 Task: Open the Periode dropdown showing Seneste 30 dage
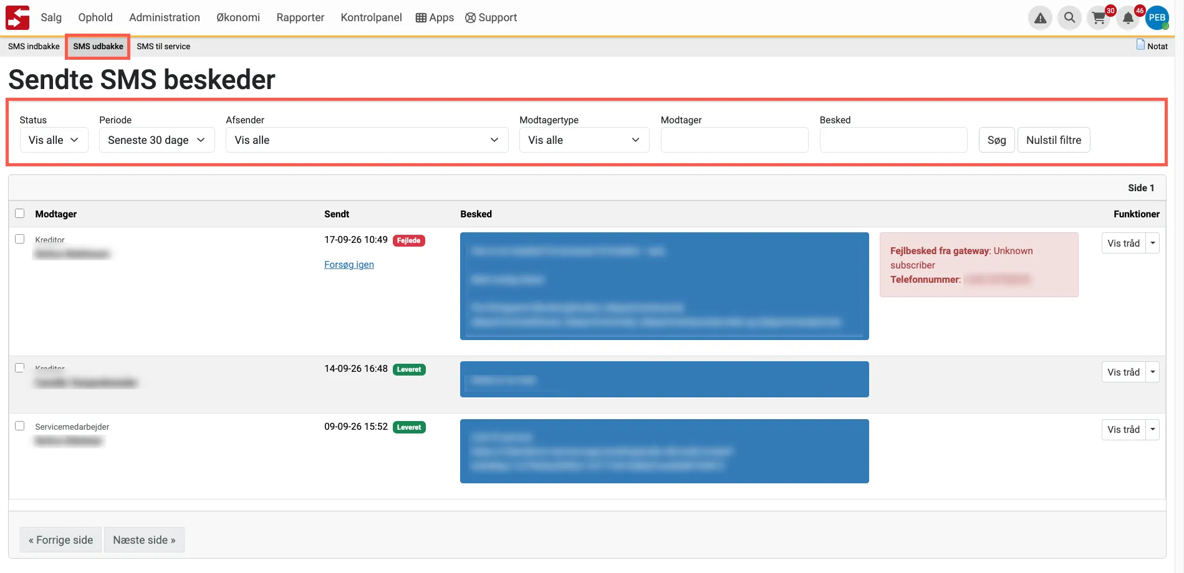pos(157,140)
